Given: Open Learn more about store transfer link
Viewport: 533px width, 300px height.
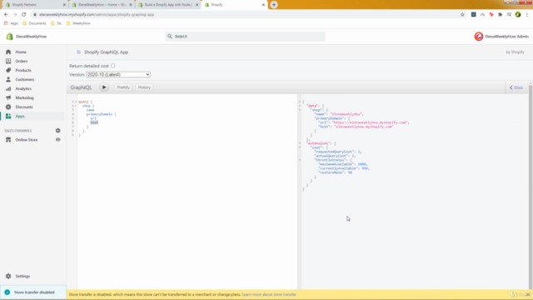Looking at the screenshot, I should point(269,294).
